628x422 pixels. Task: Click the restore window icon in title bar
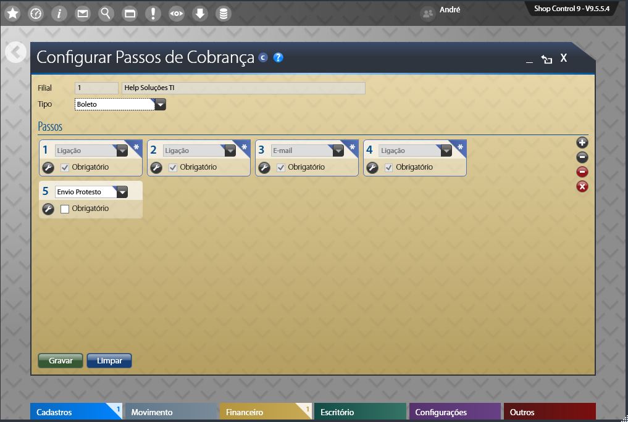546,59
